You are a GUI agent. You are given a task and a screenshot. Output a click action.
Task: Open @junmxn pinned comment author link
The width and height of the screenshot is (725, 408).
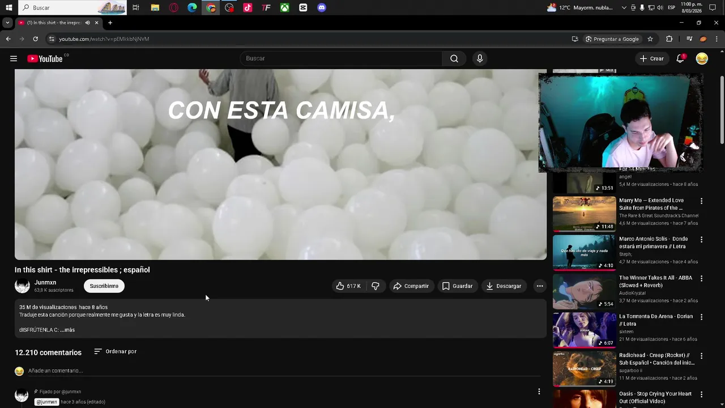point(46,402)
